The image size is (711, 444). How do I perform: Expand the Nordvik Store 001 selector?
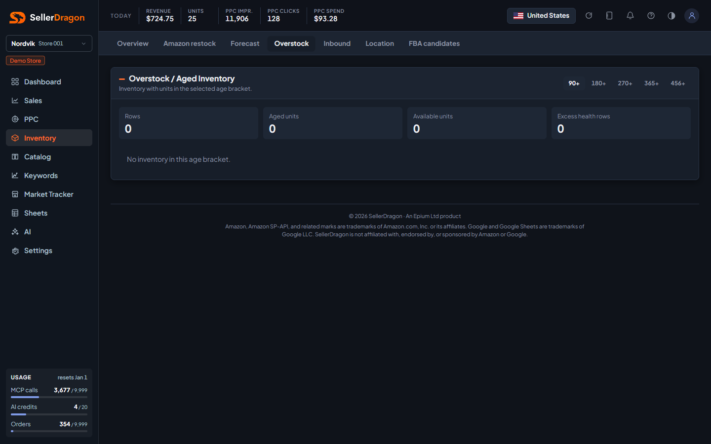point(49,43)
